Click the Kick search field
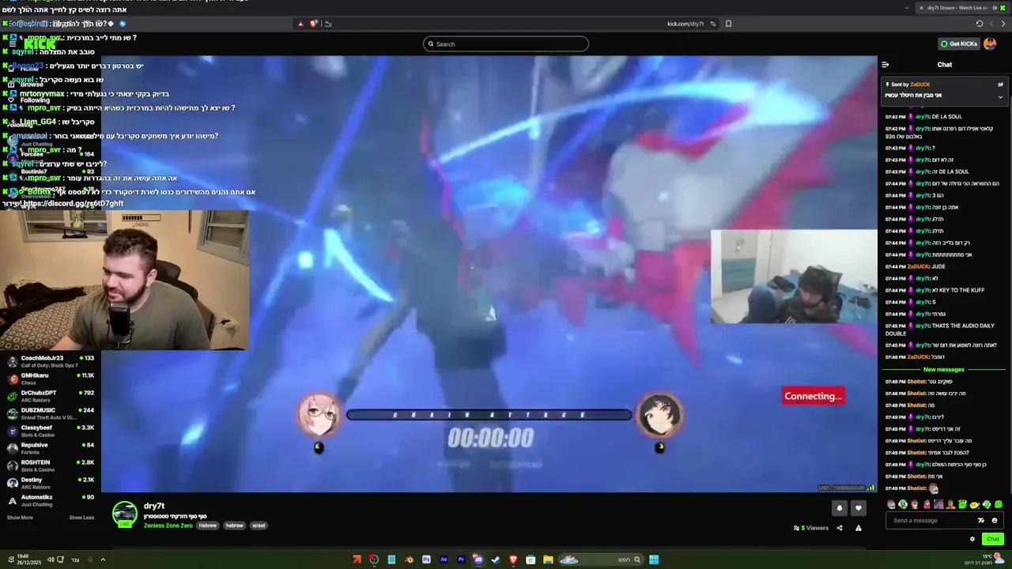 506,44
